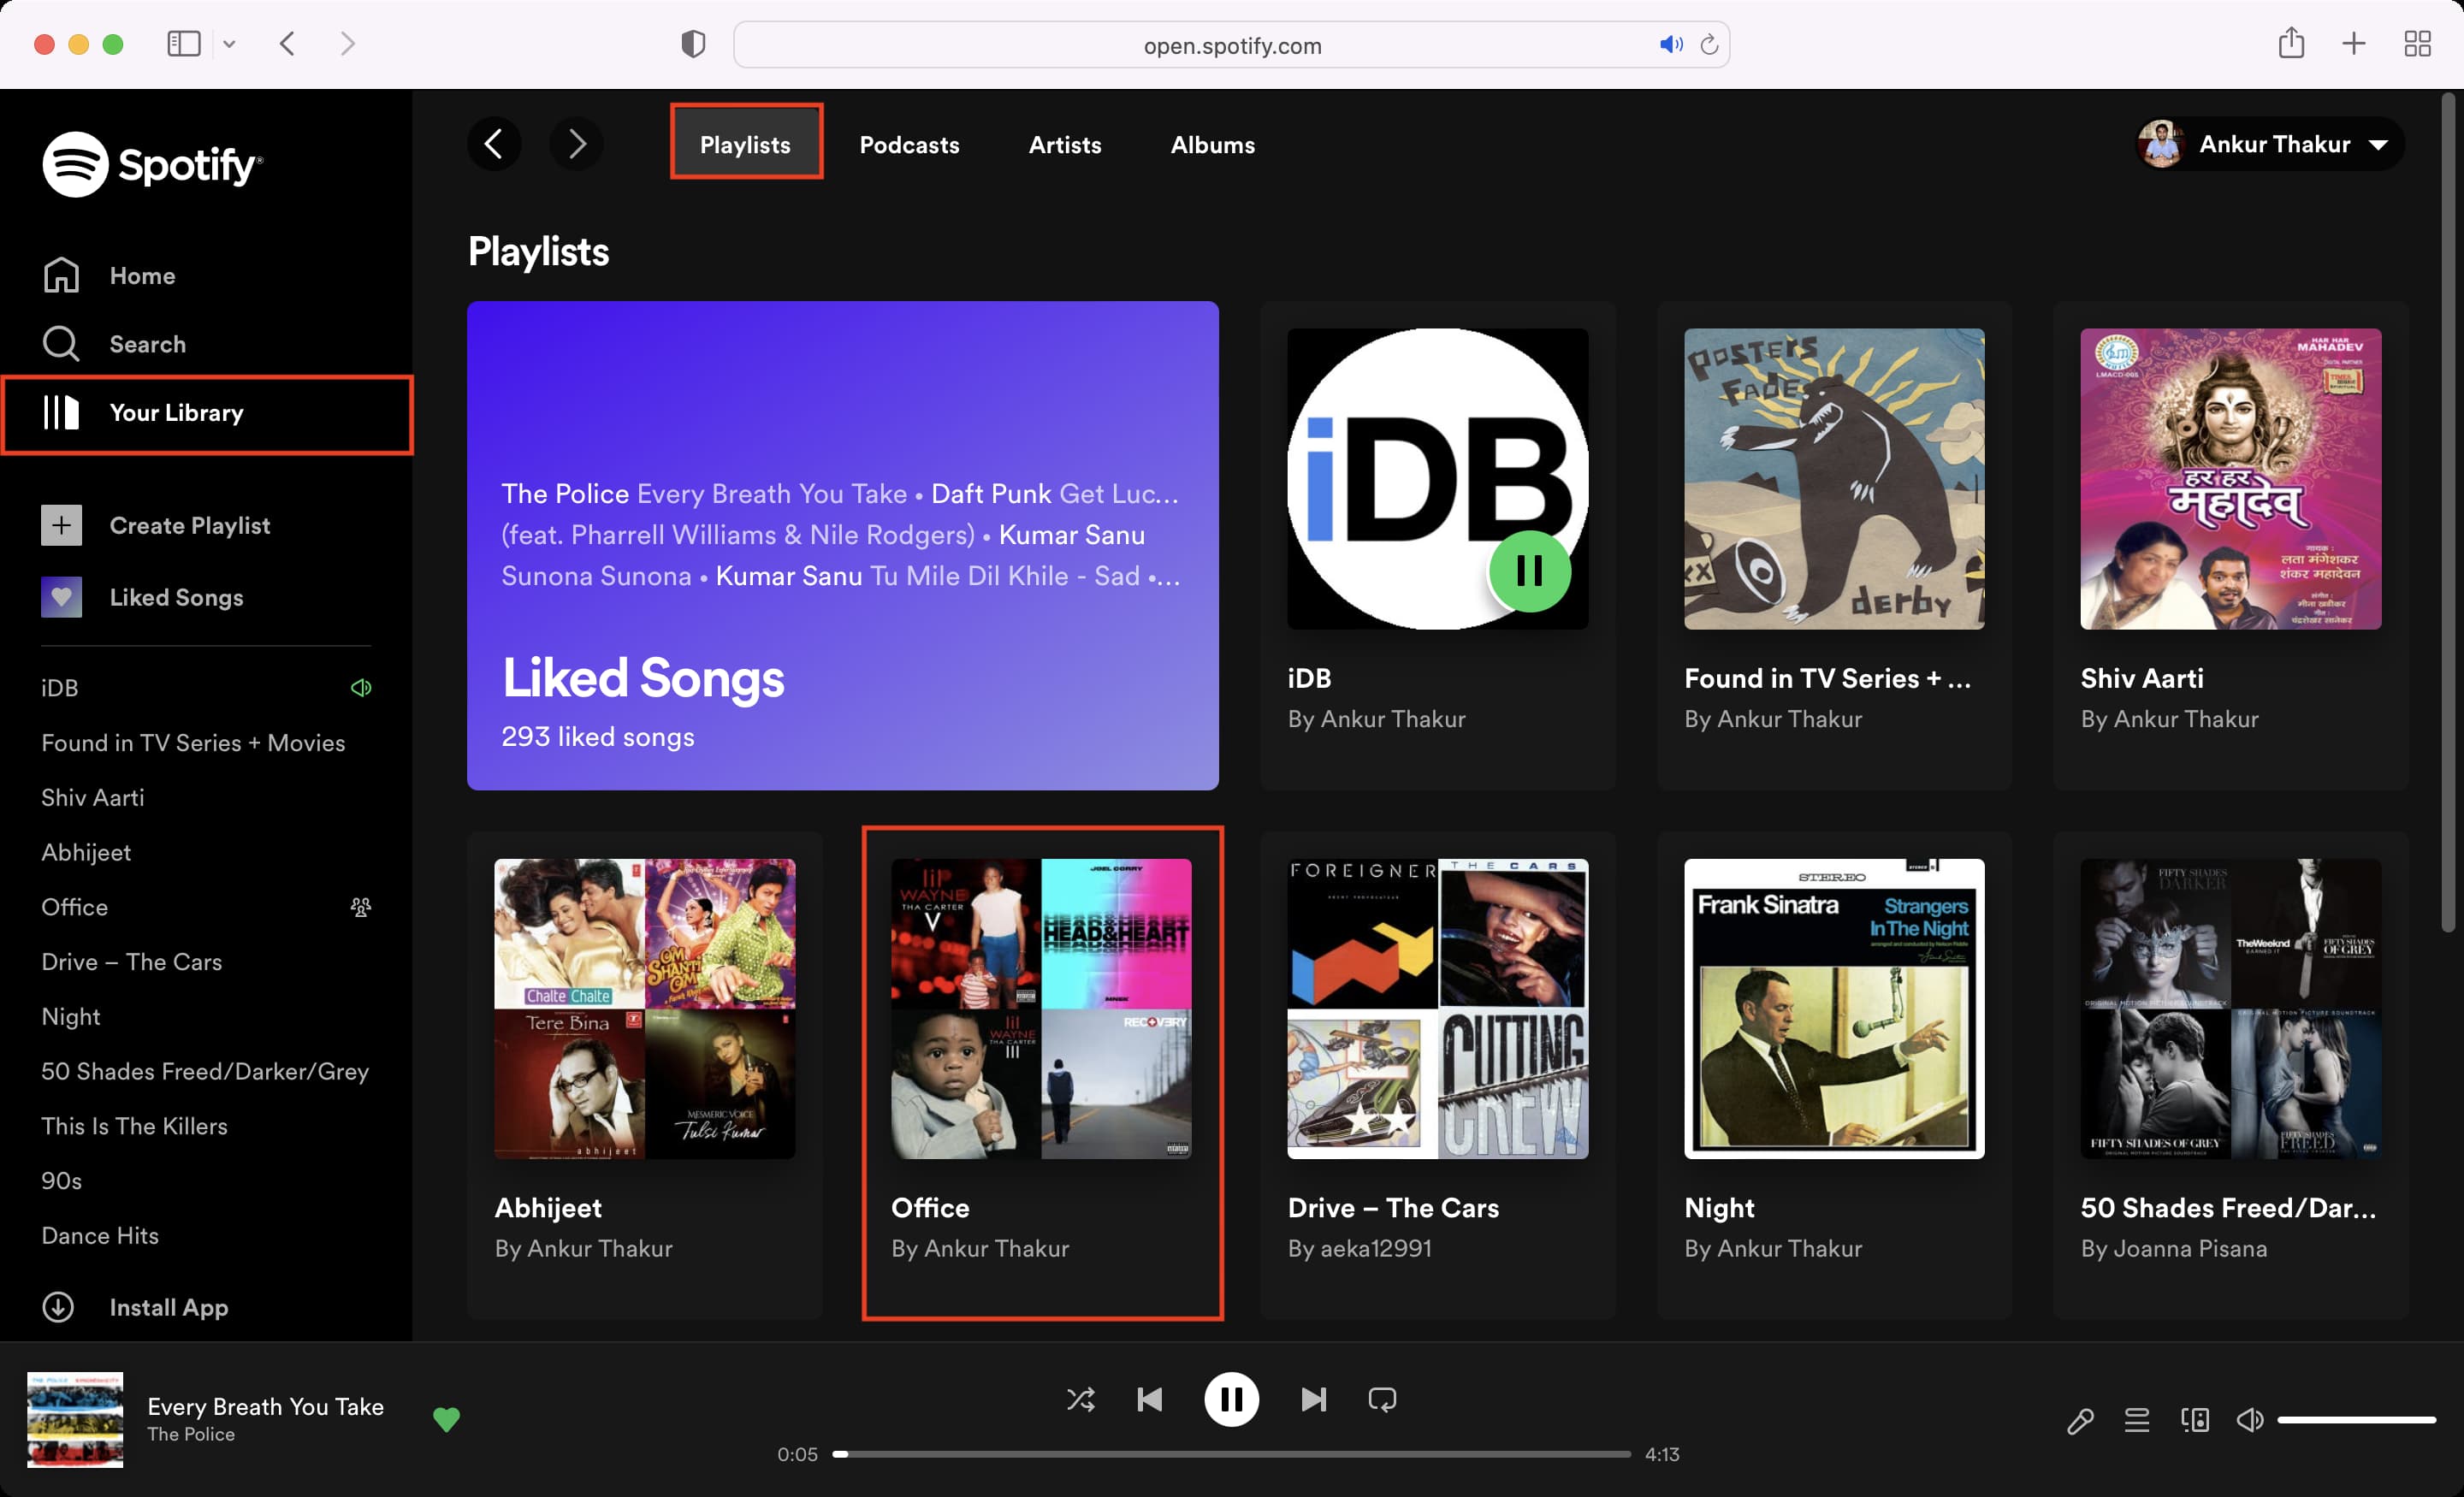Expand Safari sidebar options chevron
Image resolution: width=2464 pixels, height=1497 pixels.
(x=229, y=44)
